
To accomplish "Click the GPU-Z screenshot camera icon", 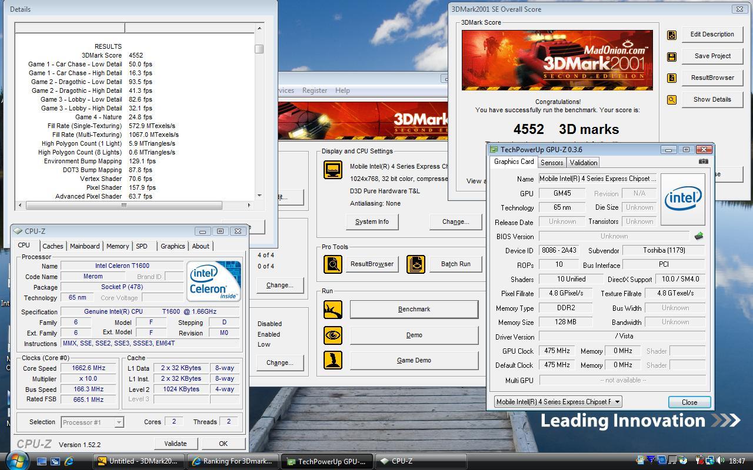I will coord(703,162).
